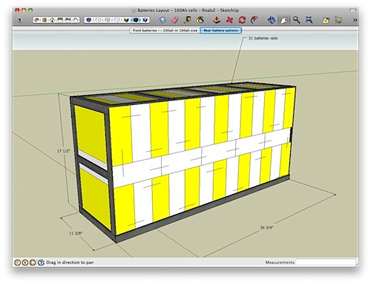Select the Paint Bucket tool
Viewport: 371px width, 284px height.
(200, 20)
